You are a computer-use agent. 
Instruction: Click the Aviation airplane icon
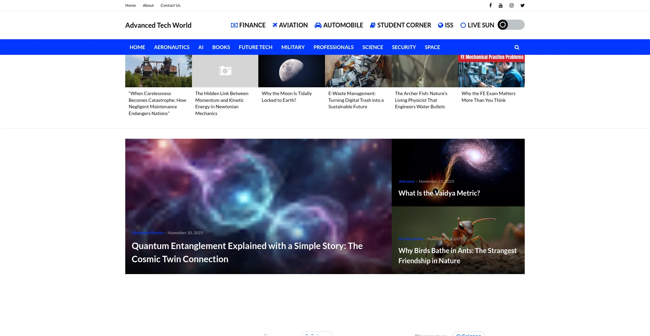tap(275, 25)
